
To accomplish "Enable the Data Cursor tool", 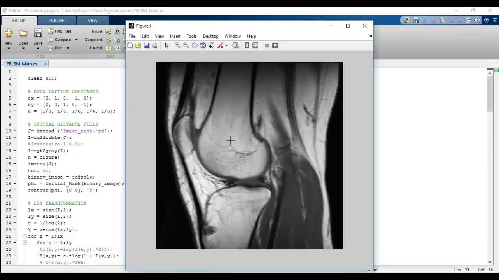I will [x=211, y=45].
